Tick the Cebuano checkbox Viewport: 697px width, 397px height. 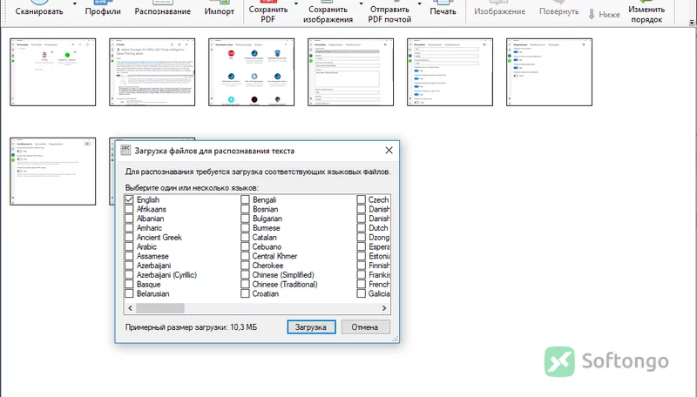click(245, 246)
